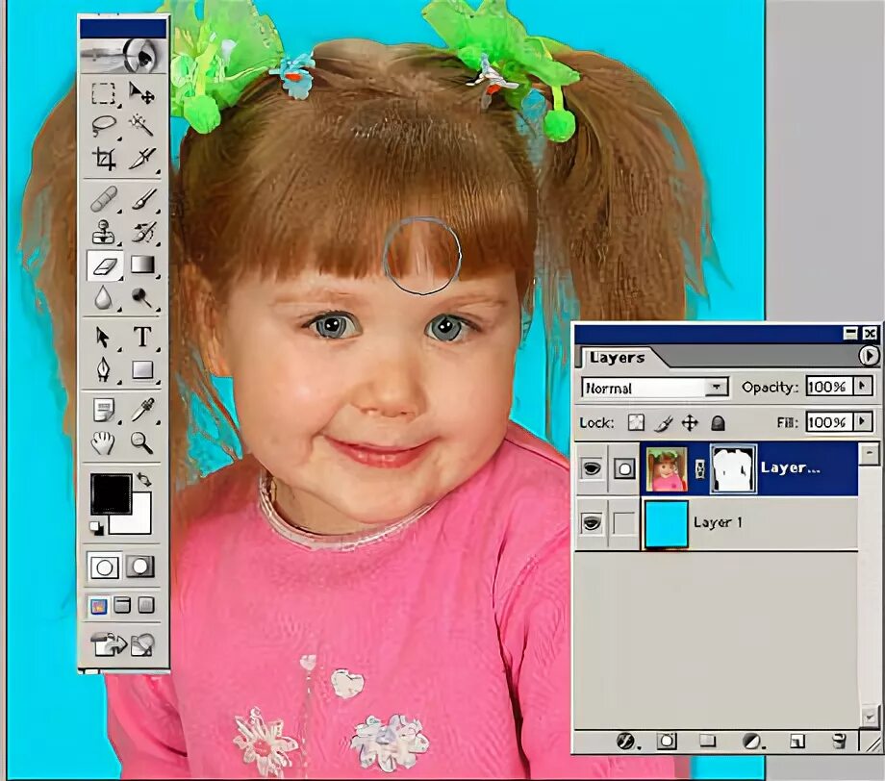This screenshot has width=885, height=781.
Task: Open the Opacity slider arrow
Action: 862,387
